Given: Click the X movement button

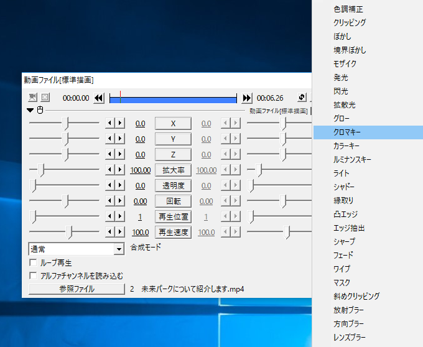Looking at the screenshot, I should pyautogui.click(x=173, y=124).
